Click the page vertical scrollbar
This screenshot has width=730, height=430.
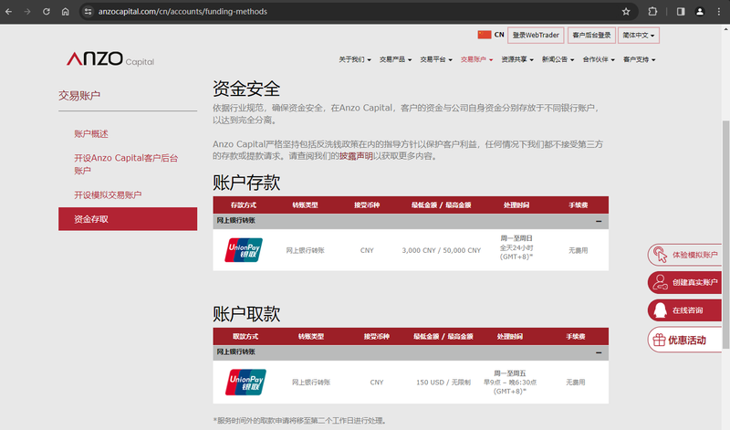[x=725, y=235]
